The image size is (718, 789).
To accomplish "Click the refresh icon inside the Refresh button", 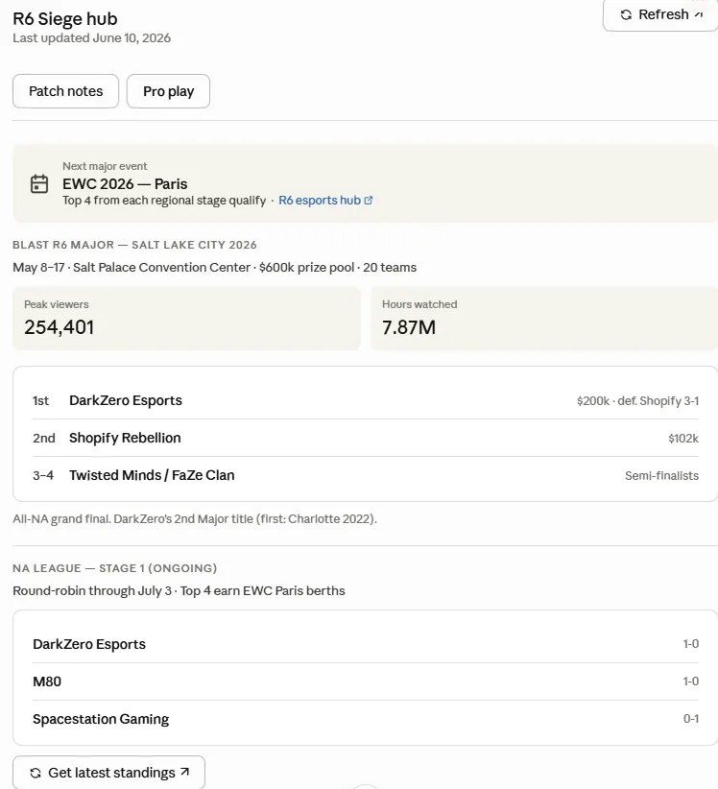I will click(x=626, y=14).
